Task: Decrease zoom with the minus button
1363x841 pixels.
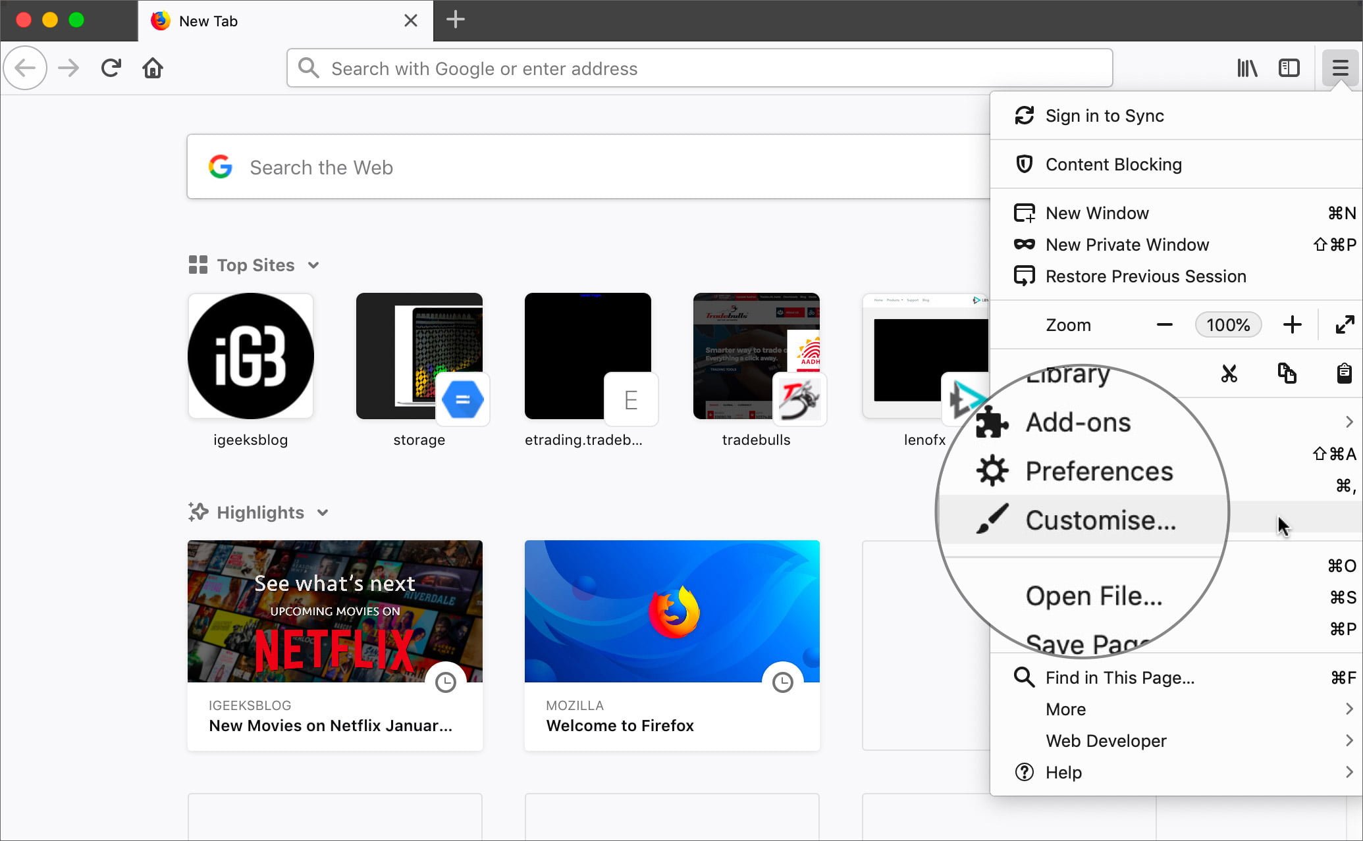Action: click(1164, 324)
